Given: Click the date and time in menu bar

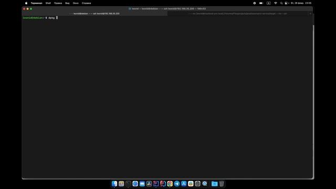Looking at the screenshot, I should click(x=301, y=3).
